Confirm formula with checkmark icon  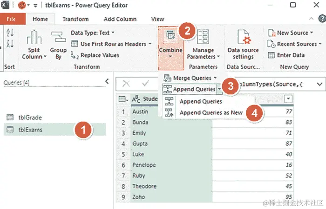145,83
